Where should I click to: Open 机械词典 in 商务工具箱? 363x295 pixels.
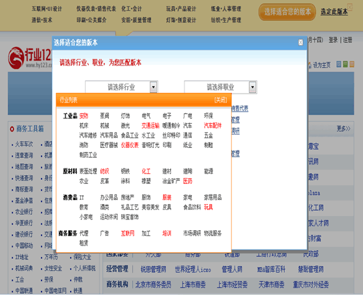click(24, 269)
